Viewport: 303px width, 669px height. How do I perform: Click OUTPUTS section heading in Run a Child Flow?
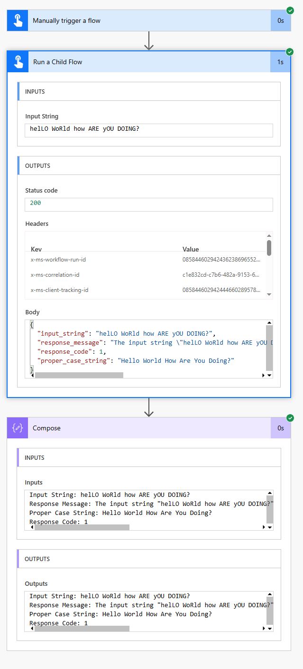click(x=37, y=166)
